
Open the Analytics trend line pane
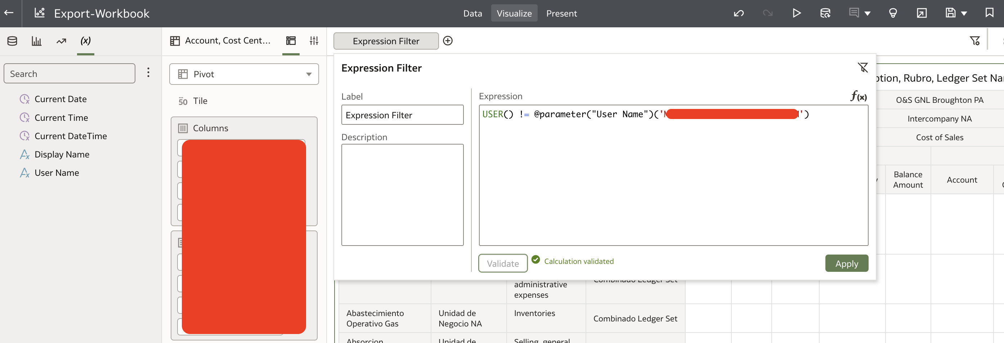coord(61,41)
